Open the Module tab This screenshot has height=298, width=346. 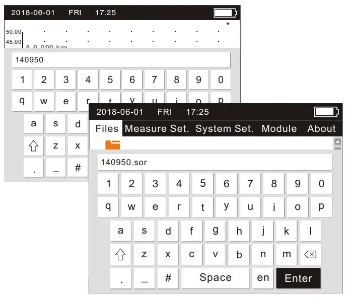coord(279,128)
